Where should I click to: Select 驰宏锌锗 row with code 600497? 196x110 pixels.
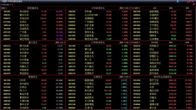pyautogui.click(x=33, y=39)
